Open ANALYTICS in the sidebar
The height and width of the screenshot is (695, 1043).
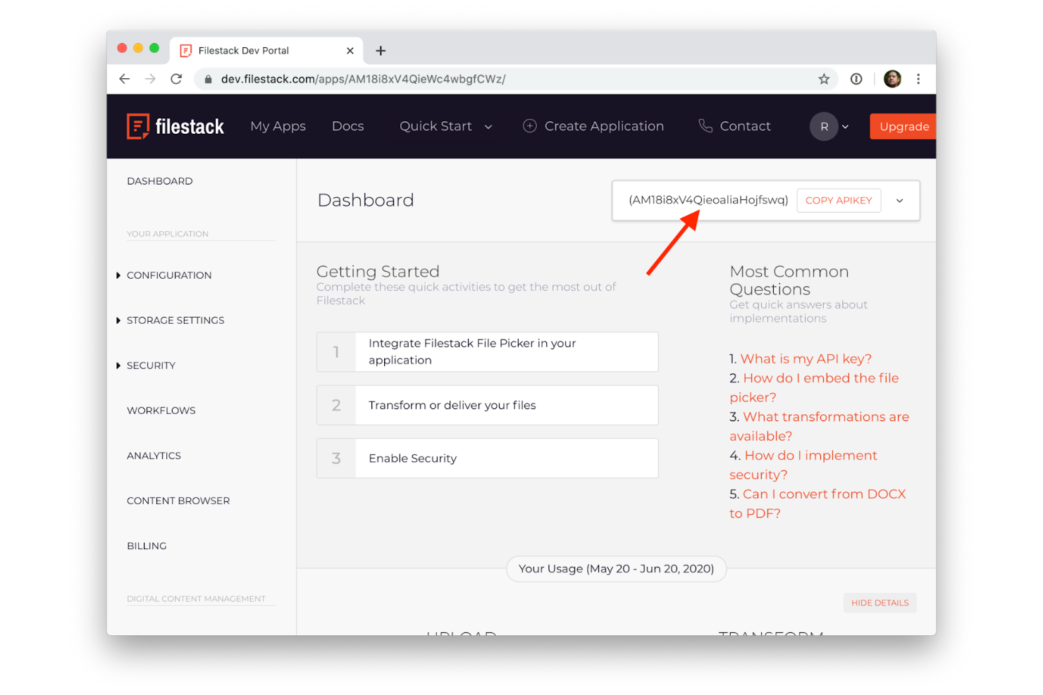coord(154,456)
